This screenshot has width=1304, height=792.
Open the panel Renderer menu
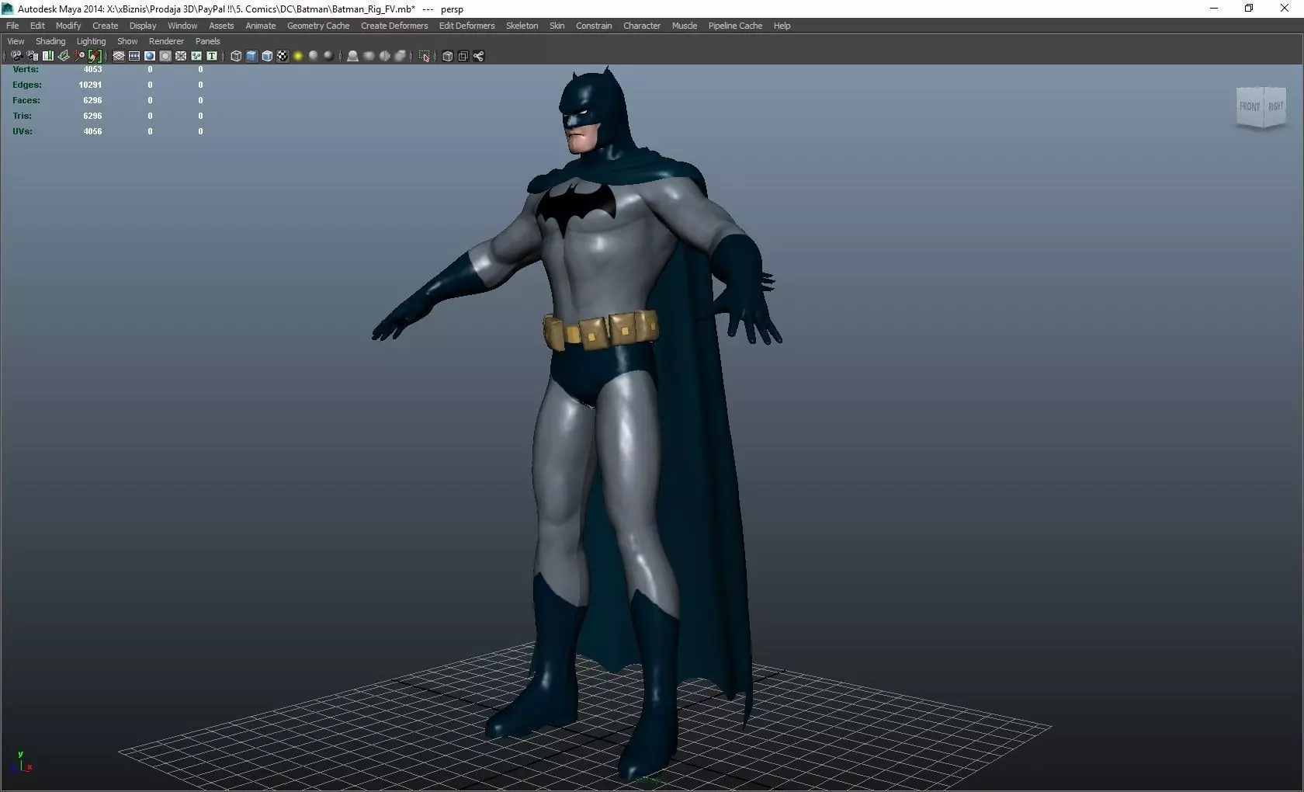point(166,41)
